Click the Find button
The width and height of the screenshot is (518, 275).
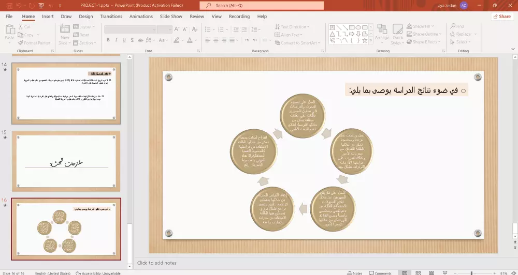457,26
